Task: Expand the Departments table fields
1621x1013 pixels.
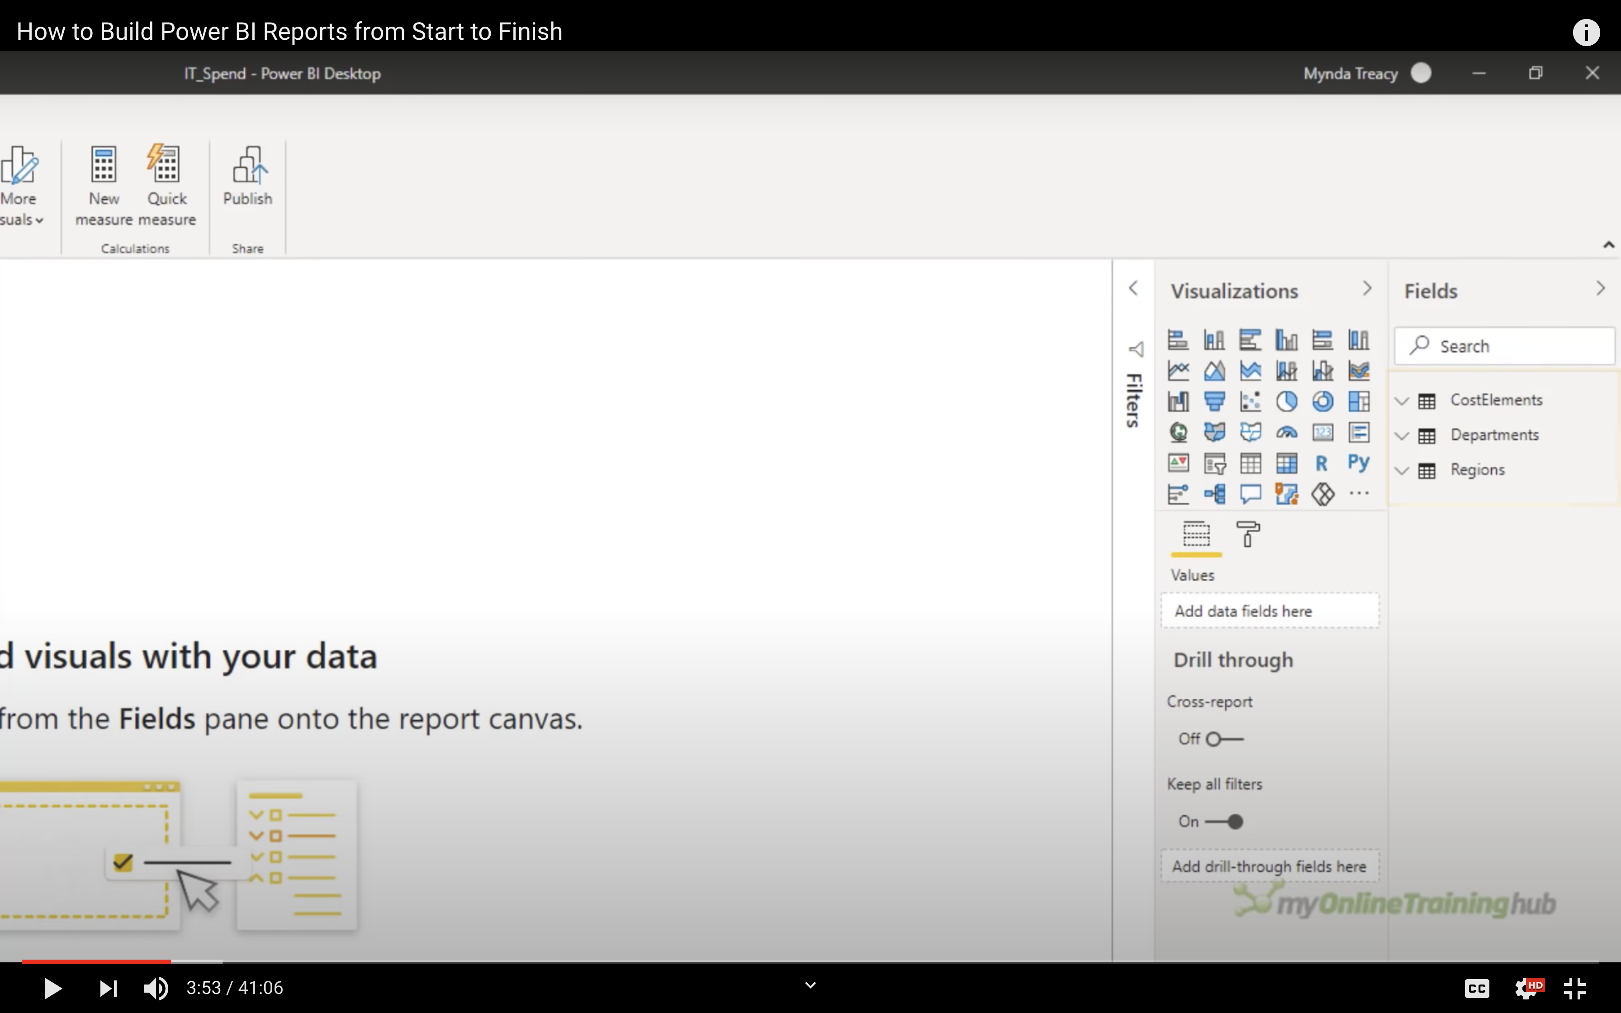Action: [x=1401, y=435]
